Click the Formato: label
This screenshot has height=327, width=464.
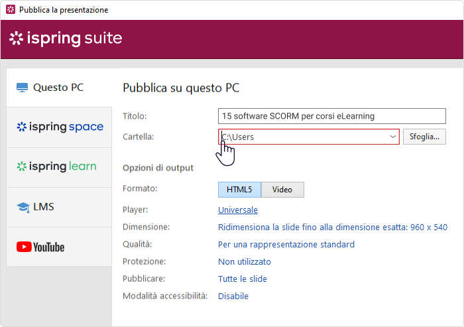pyautogui.click(x=140, y=188)
